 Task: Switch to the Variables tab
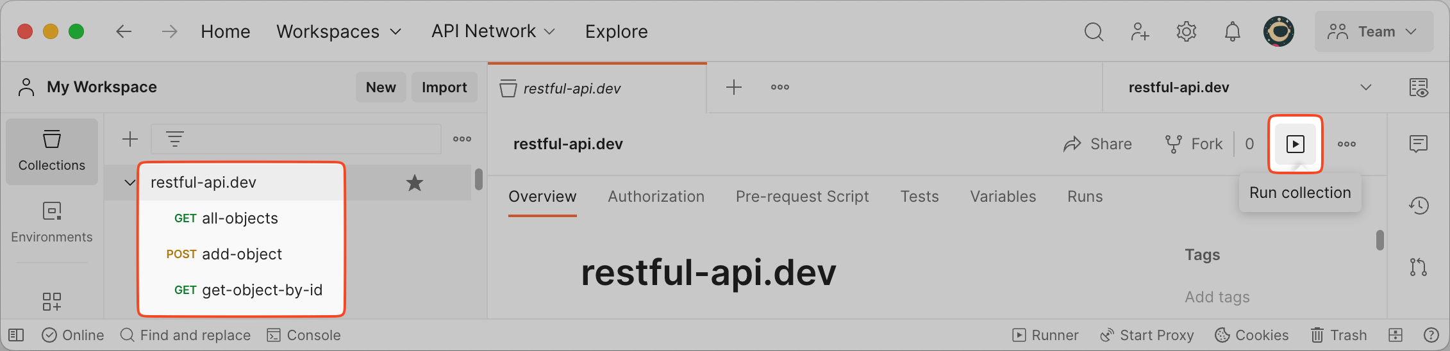click(x=1003, y=197)
